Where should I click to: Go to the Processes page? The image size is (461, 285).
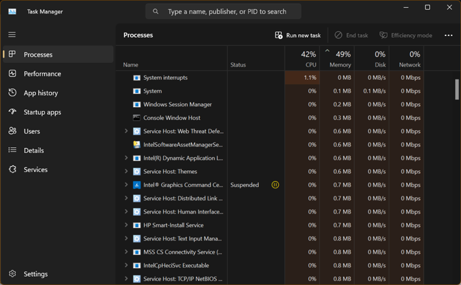pos(58,54)
